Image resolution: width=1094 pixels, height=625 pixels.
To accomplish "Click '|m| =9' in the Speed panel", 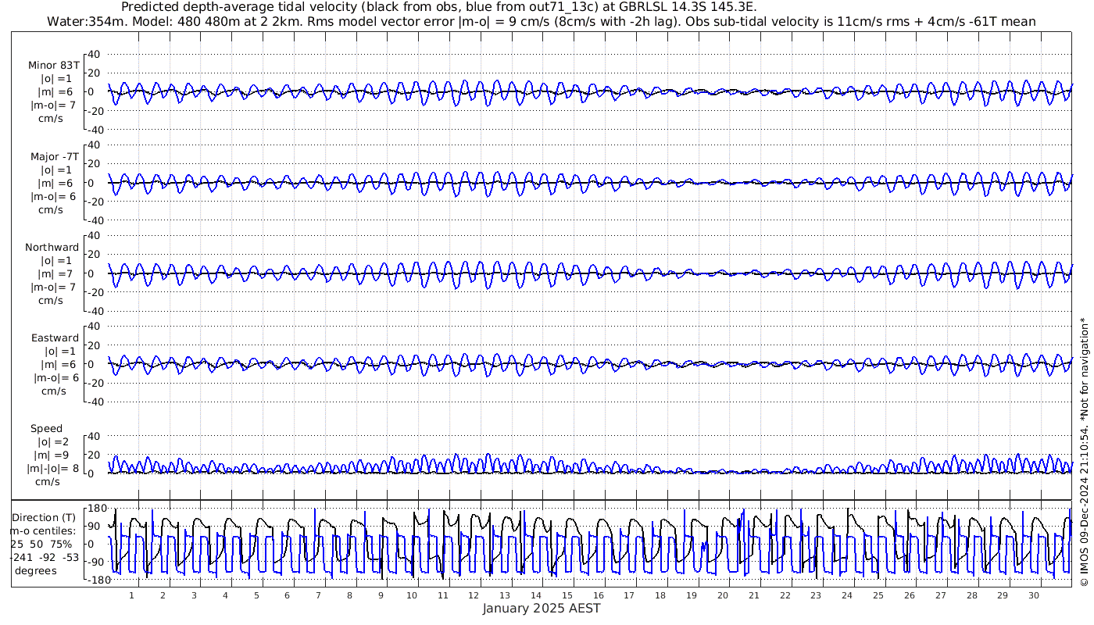I will tap(51, 455).
